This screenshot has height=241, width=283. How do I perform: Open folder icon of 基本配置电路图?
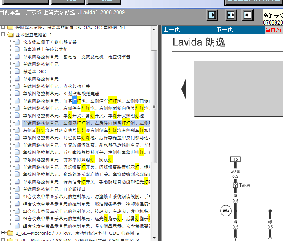pyautogui.click(x=11, y=35)
